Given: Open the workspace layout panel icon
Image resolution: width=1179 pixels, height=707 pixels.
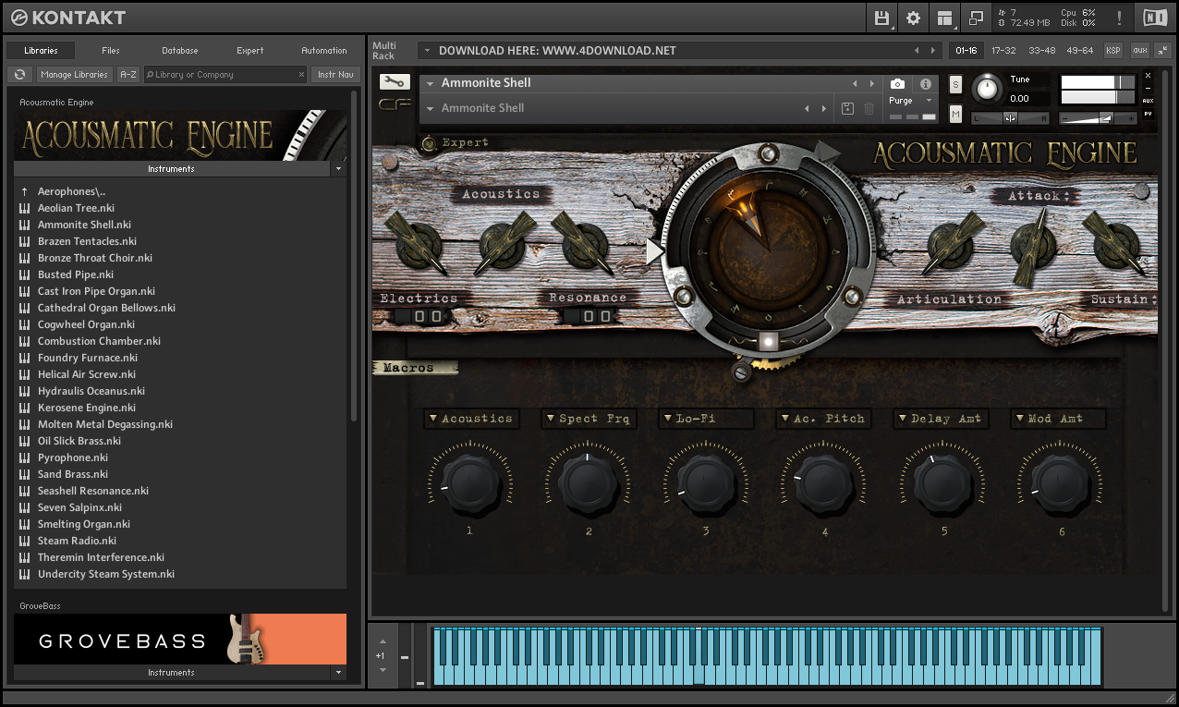Looking at the screenshot, I should coord(943,18).
